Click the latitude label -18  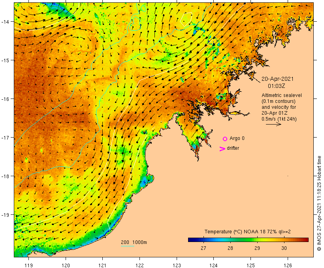click(5, 176)
